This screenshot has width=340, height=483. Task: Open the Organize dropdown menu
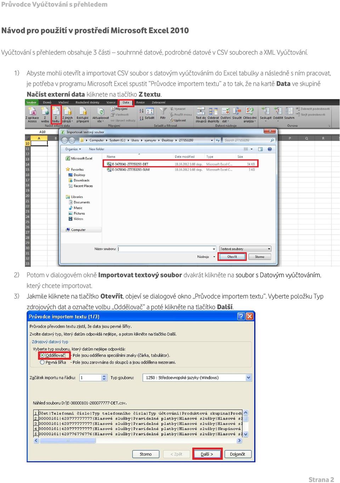73,149
